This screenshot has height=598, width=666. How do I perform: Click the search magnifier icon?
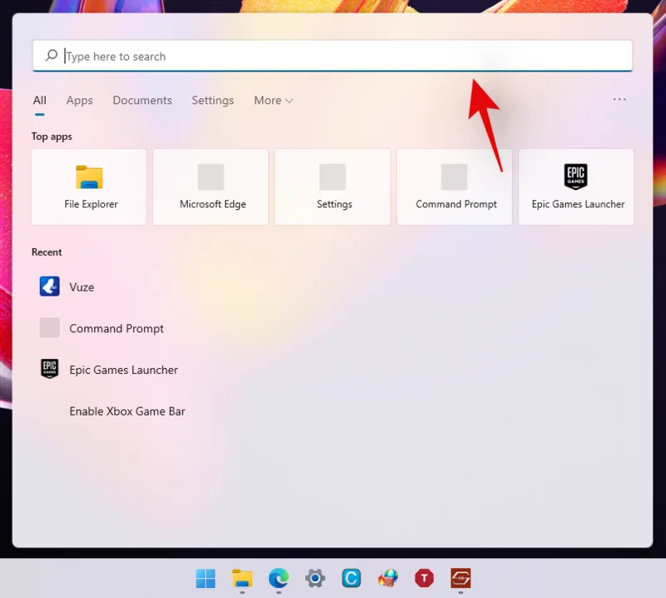(x=52, y=55)
